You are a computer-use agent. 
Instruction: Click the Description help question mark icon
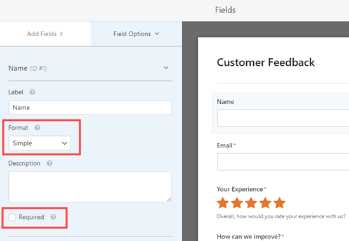(49, 163)
